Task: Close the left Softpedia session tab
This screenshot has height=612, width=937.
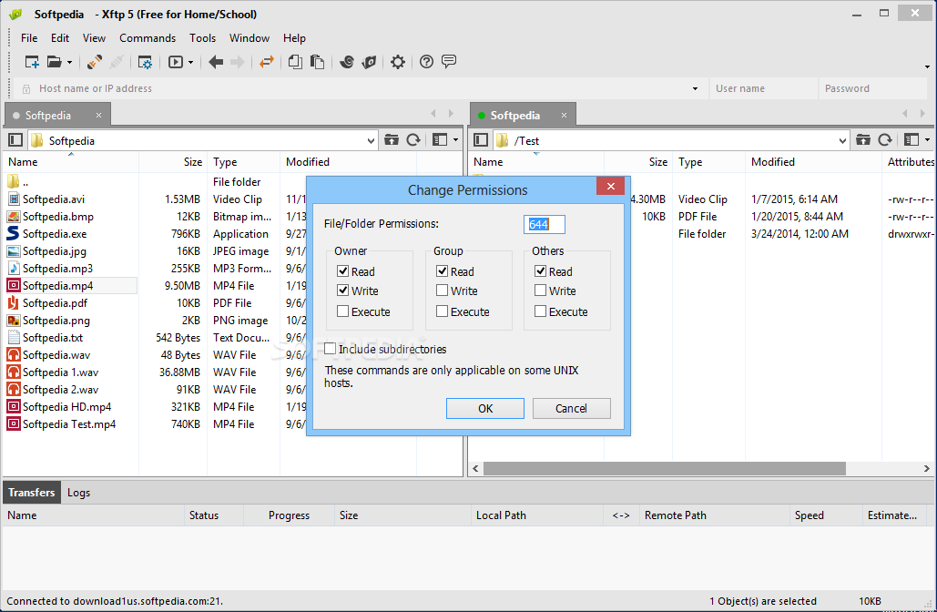Action: pos(98,116)
